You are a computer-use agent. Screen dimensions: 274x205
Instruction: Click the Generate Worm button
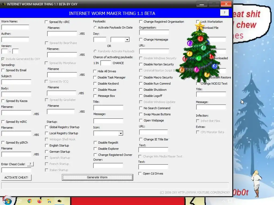tap(97, 177)
